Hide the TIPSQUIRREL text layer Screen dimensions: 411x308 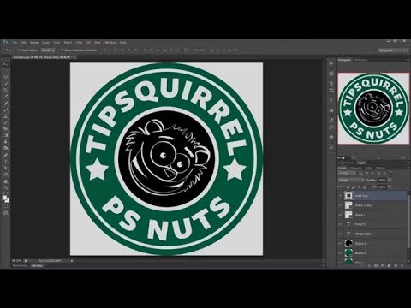(340, 234)
